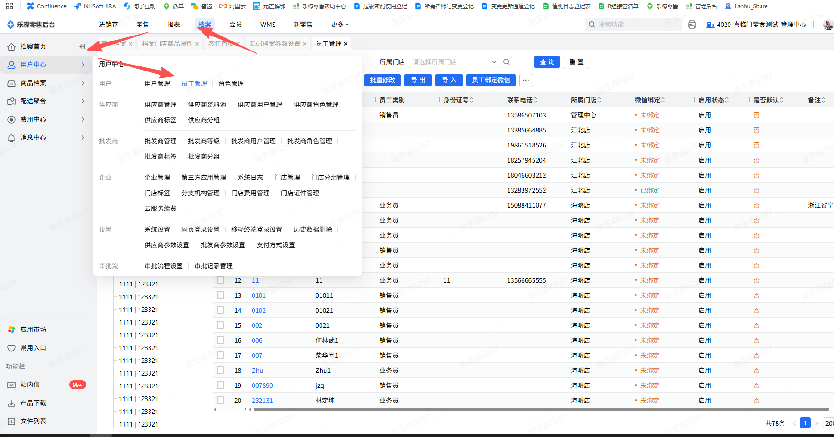
Task: Click the user avatar icon
Action: click(x=828, y=25)
